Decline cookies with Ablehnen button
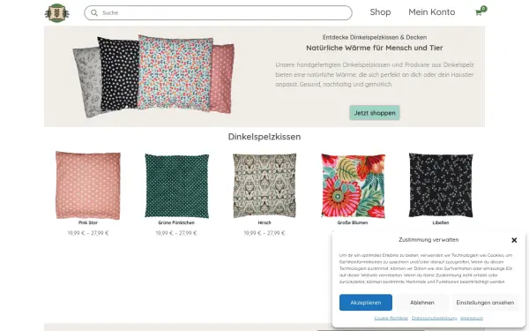The width and height of the screenshot is (529, 331). coord(422,302)
